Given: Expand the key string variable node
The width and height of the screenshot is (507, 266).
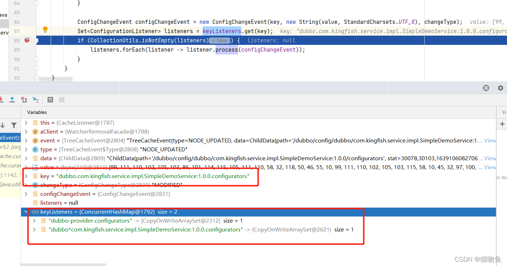Looking at the screenshot, I should [26, 176].
